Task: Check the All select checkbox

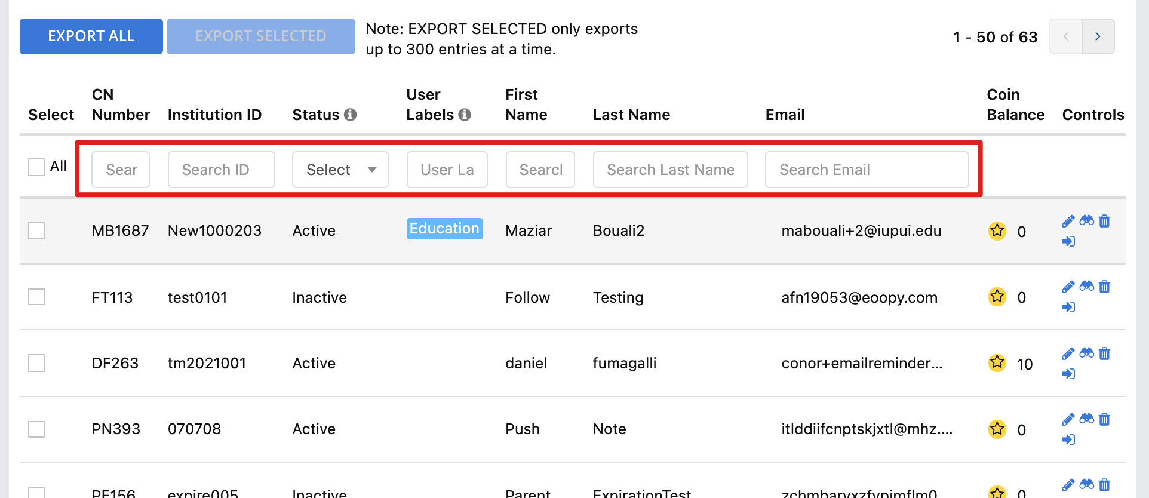Action: point(36,167)
